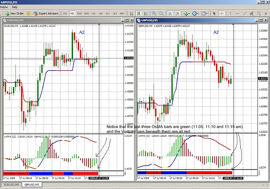Click the 1.41113 current price label
The height and width of the screenshot is (189, 270).
tap(129, 58)
